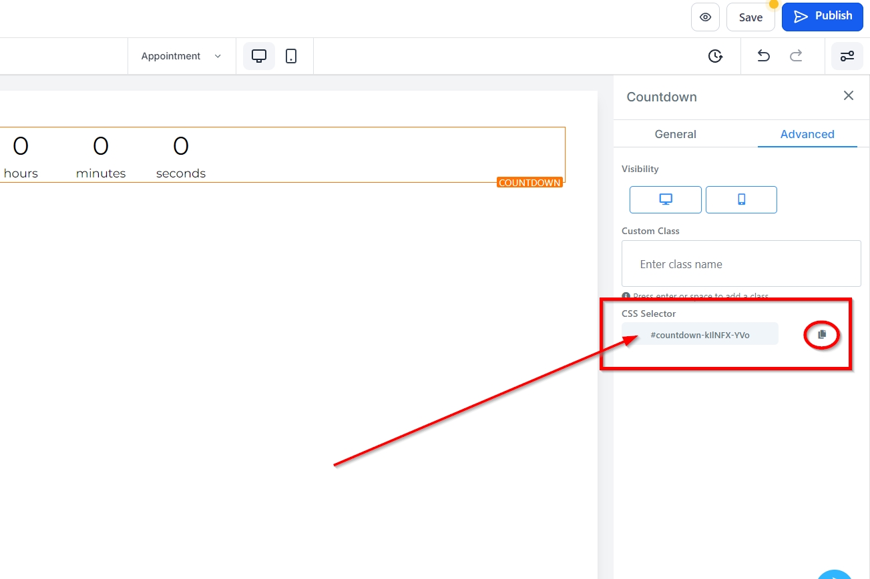The height and width of the screenshot is (579, 870).
Task: Select the orange COUNTDOWN element label
Action: click(x=529, y=183)
